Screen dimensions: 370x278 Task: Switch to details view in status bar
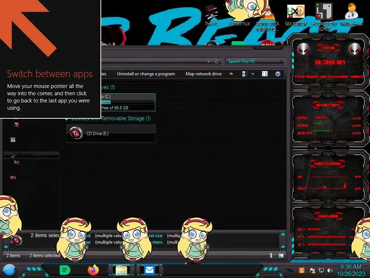pyautogui.click(x=271, y=255)
